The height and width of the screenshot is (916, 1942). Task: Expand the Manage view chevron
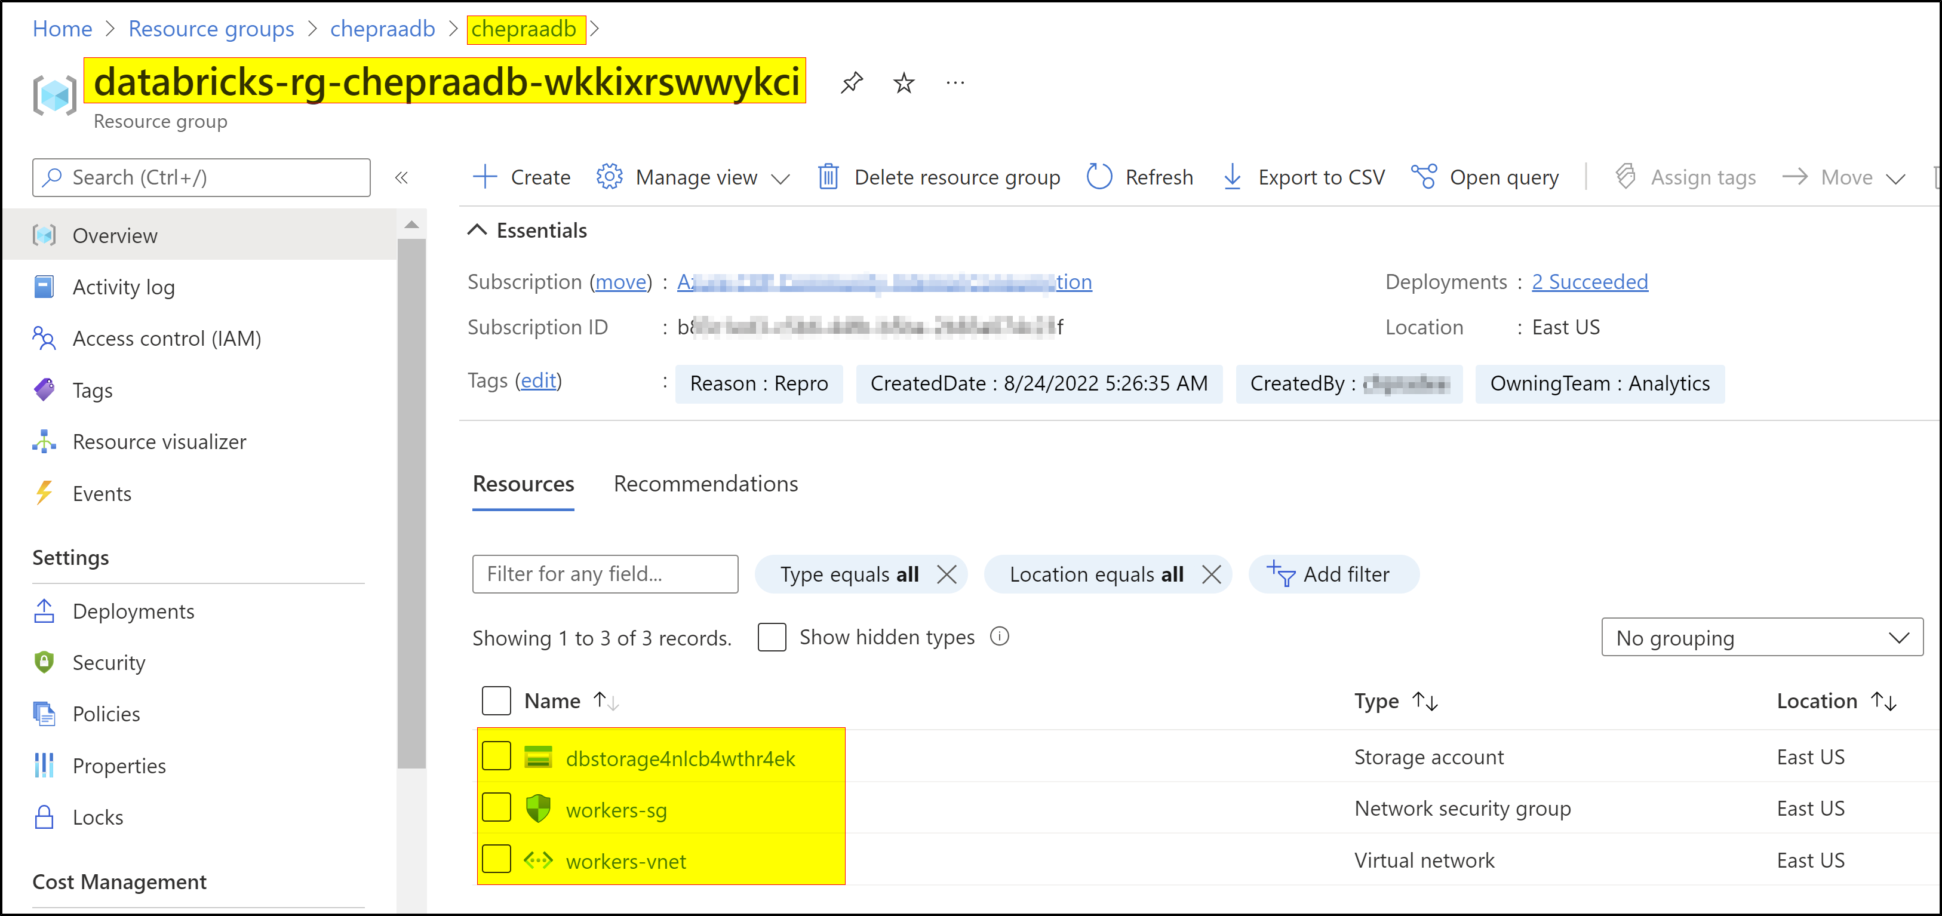pos(781,179)
